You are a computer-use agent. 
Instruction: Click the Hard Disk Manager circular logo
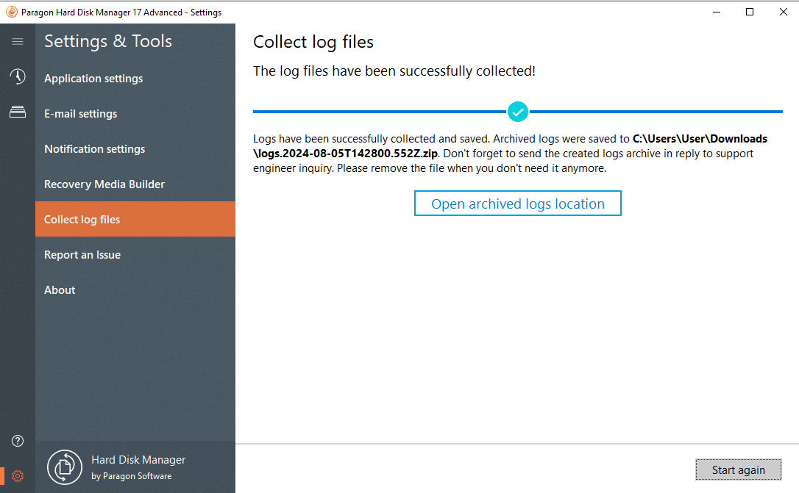(x=64, y=467)
